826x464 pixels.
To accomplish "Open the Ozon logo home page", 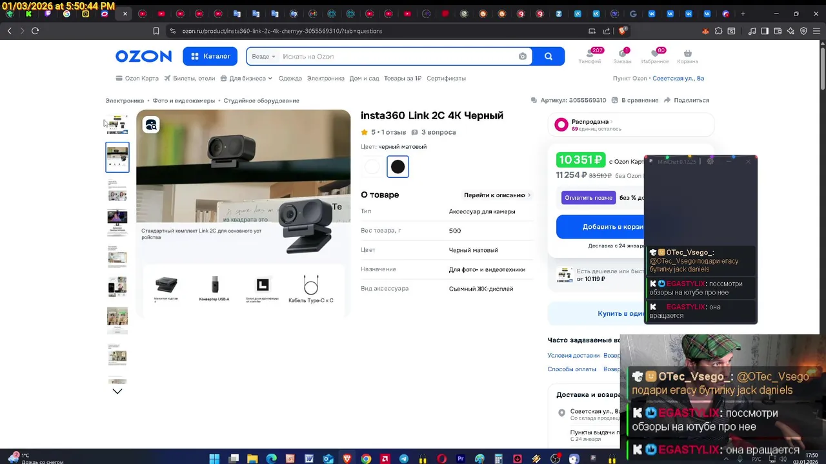I will click(143, 56).
